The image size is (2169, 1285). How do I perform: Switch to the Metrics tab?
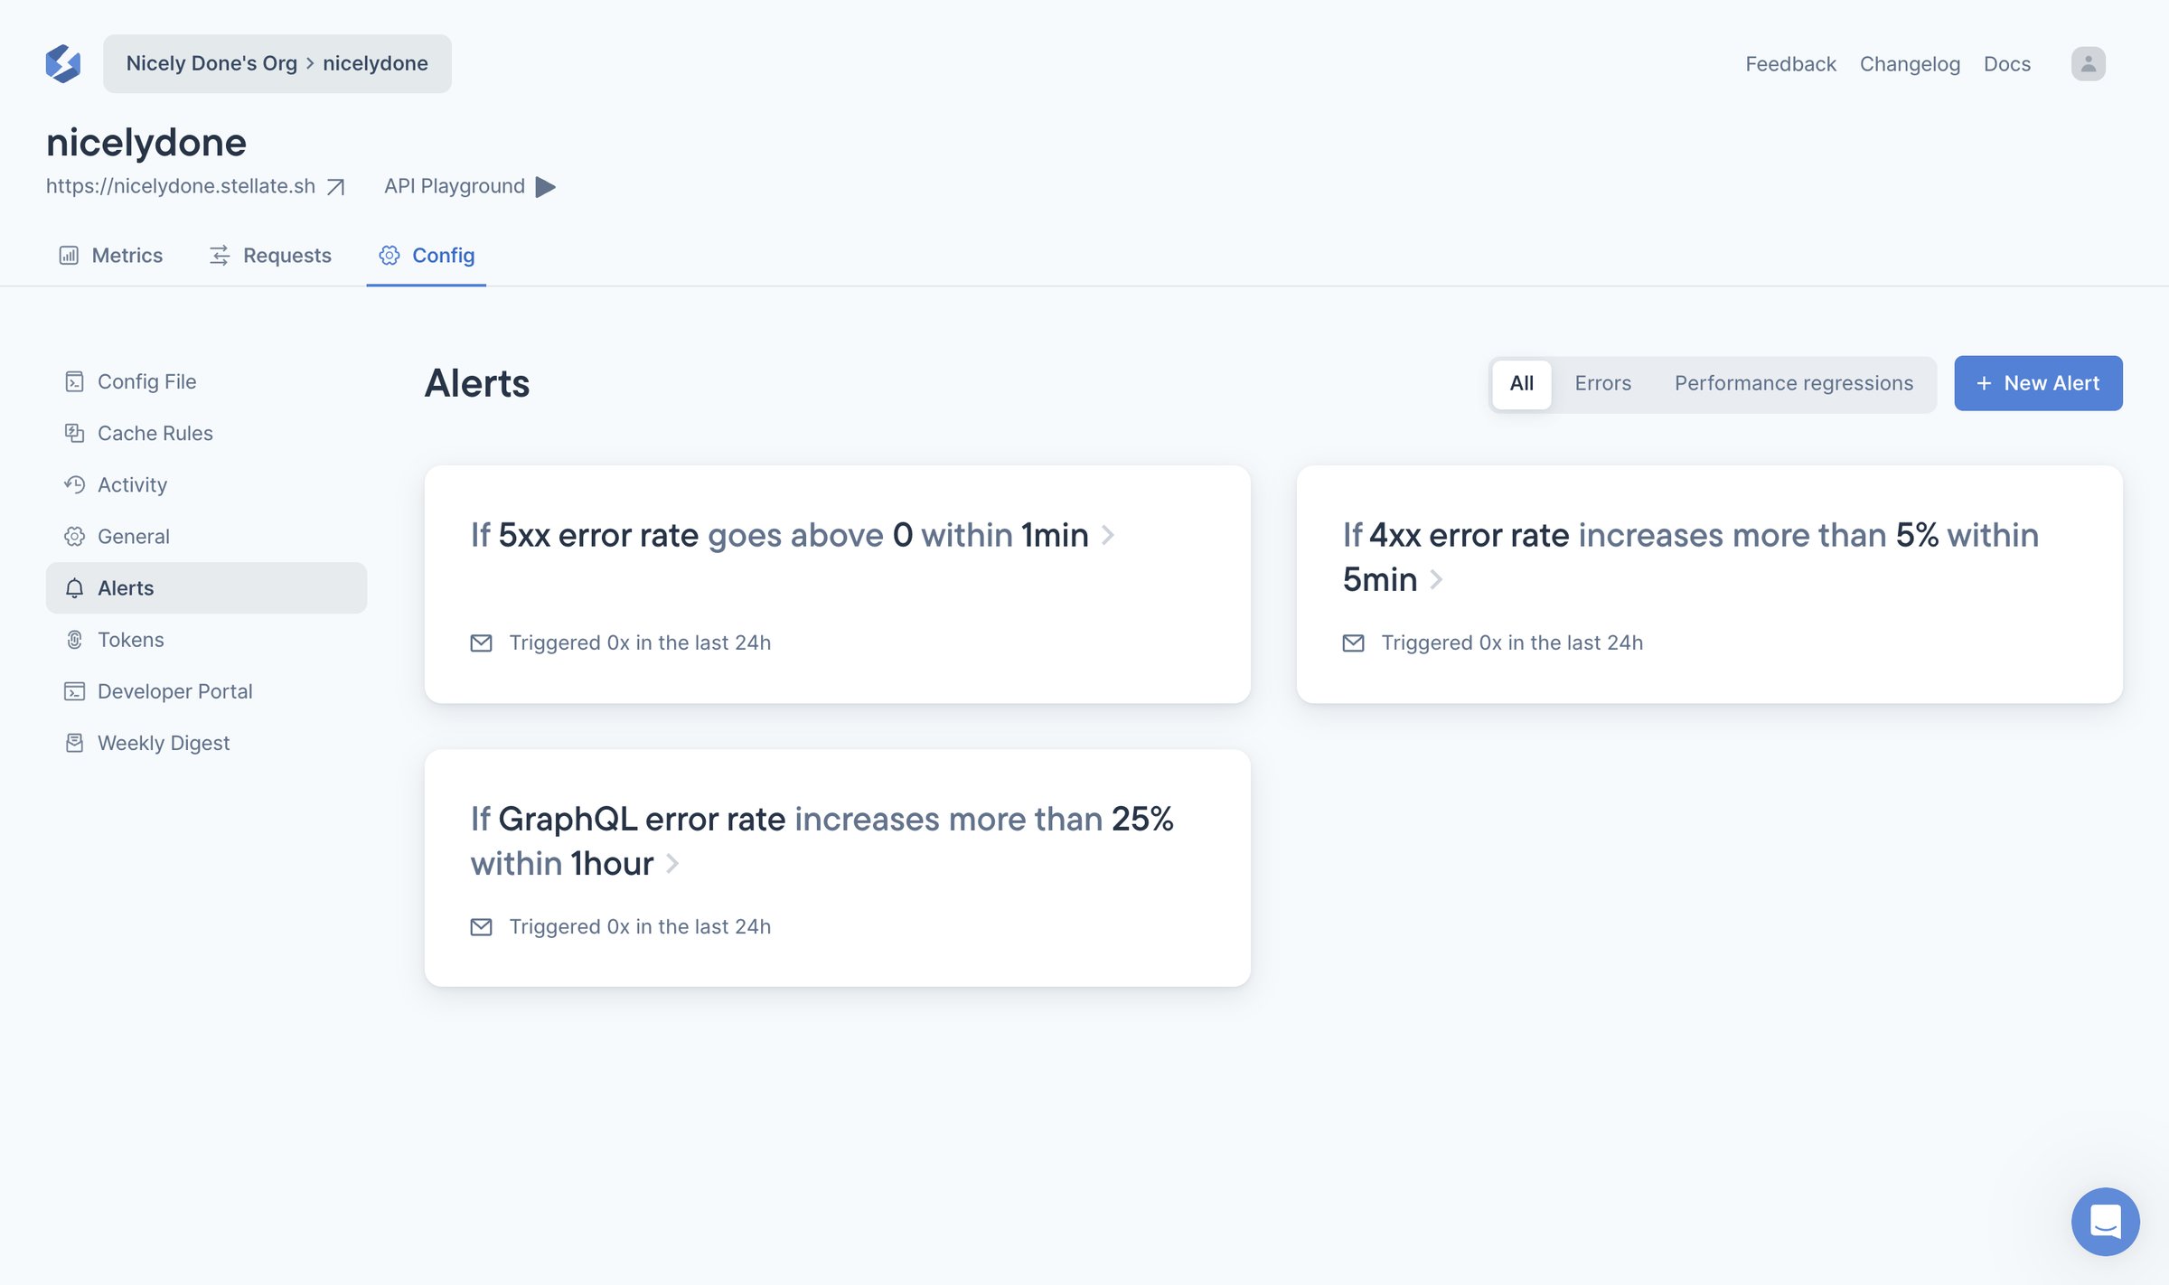point(110,256)
